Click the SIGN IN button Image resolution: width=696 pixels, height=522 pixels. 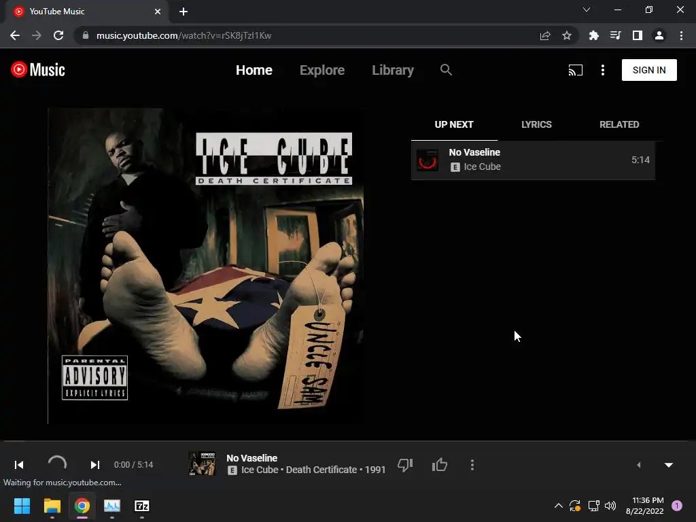click(x=649, y=70)
